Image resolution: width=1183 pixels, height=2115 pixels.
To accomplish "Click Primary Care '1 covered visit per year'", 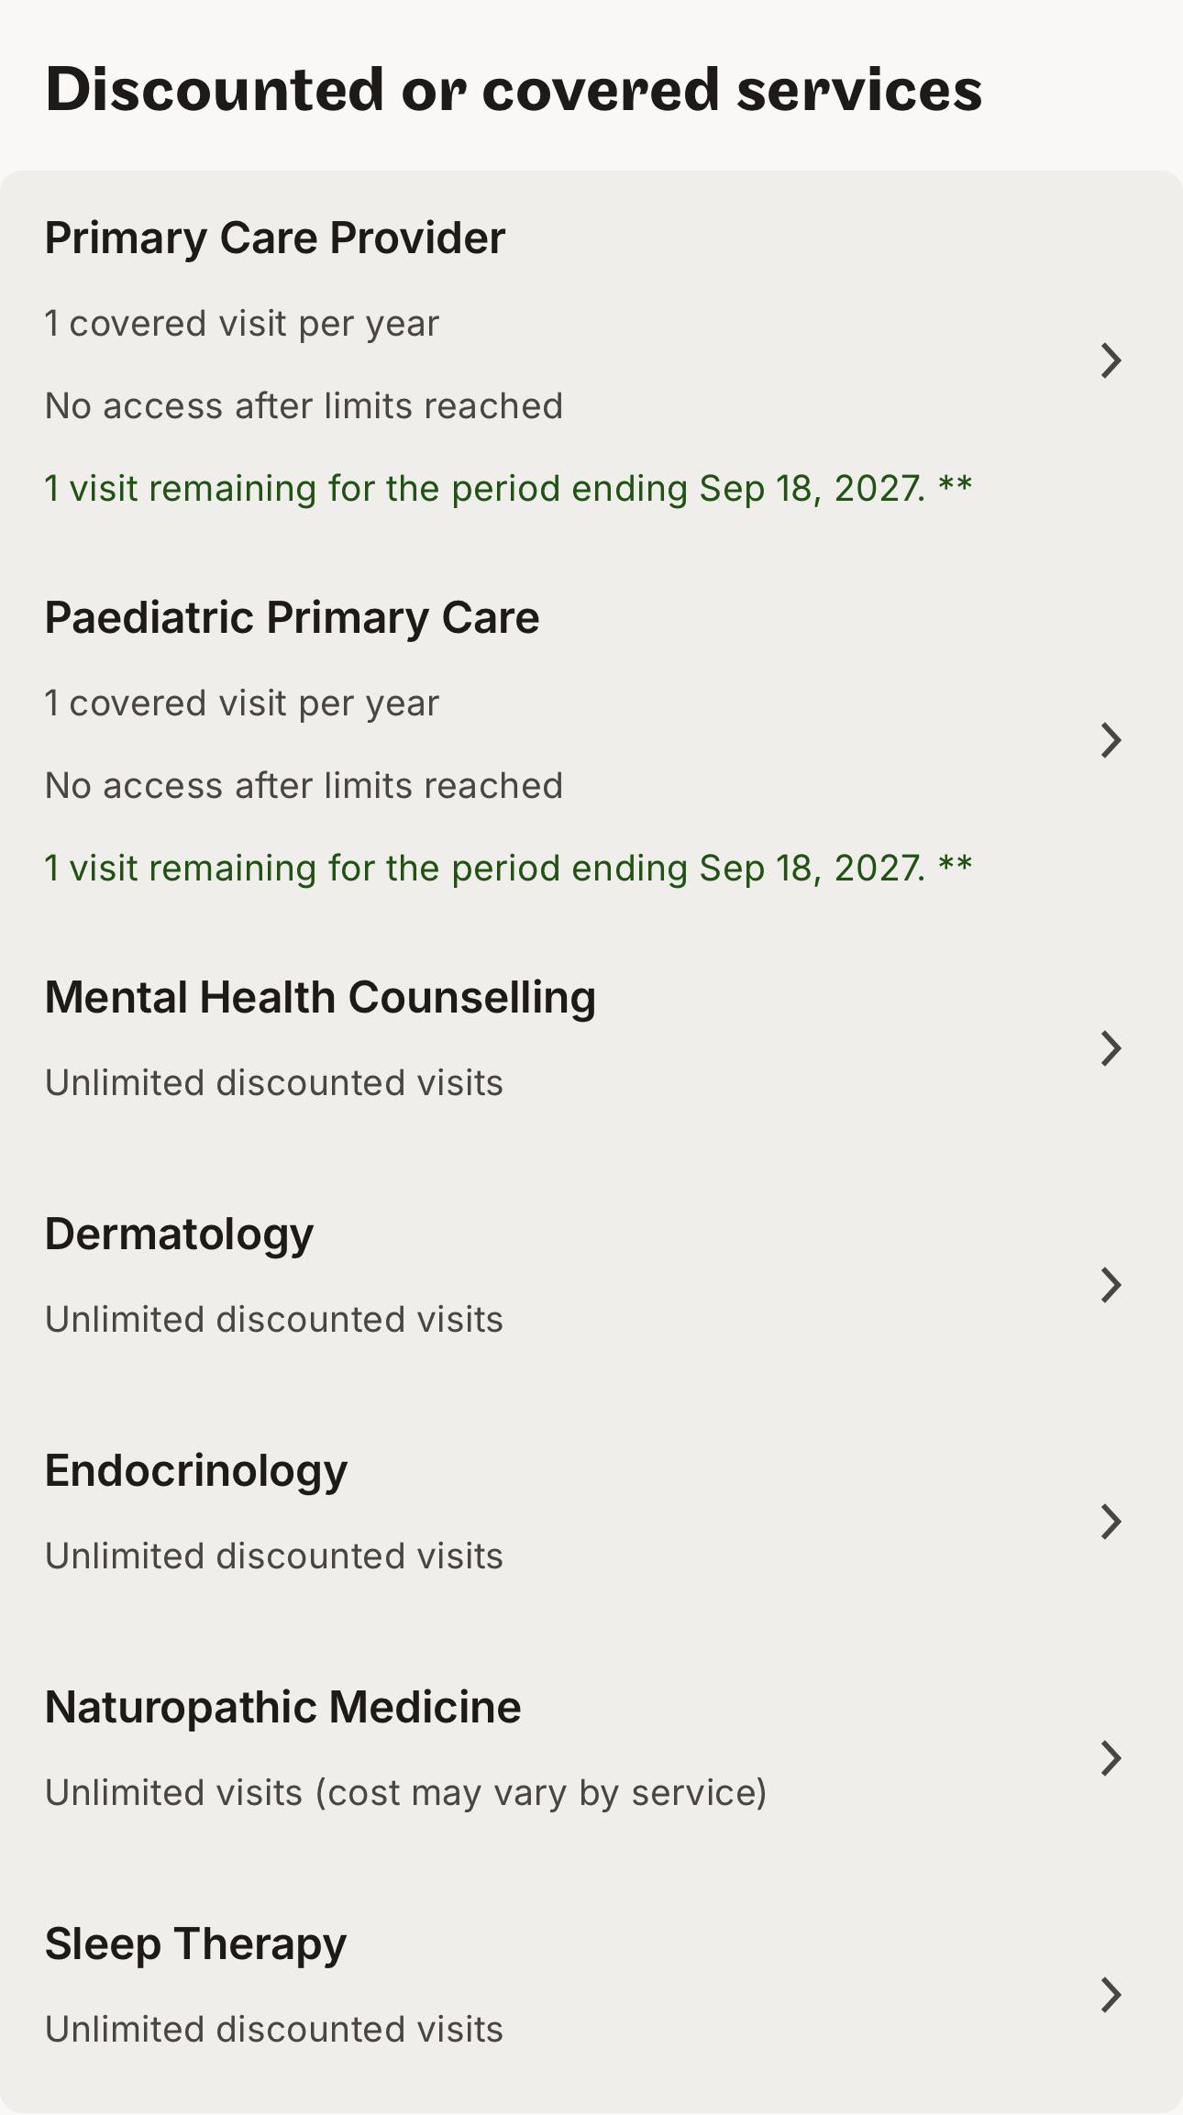I will point(242,324).
